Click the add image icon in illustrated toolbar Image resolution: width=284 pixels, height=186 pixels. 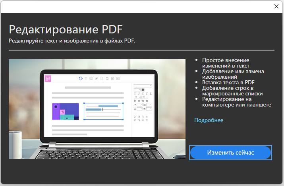coord(91,78)
